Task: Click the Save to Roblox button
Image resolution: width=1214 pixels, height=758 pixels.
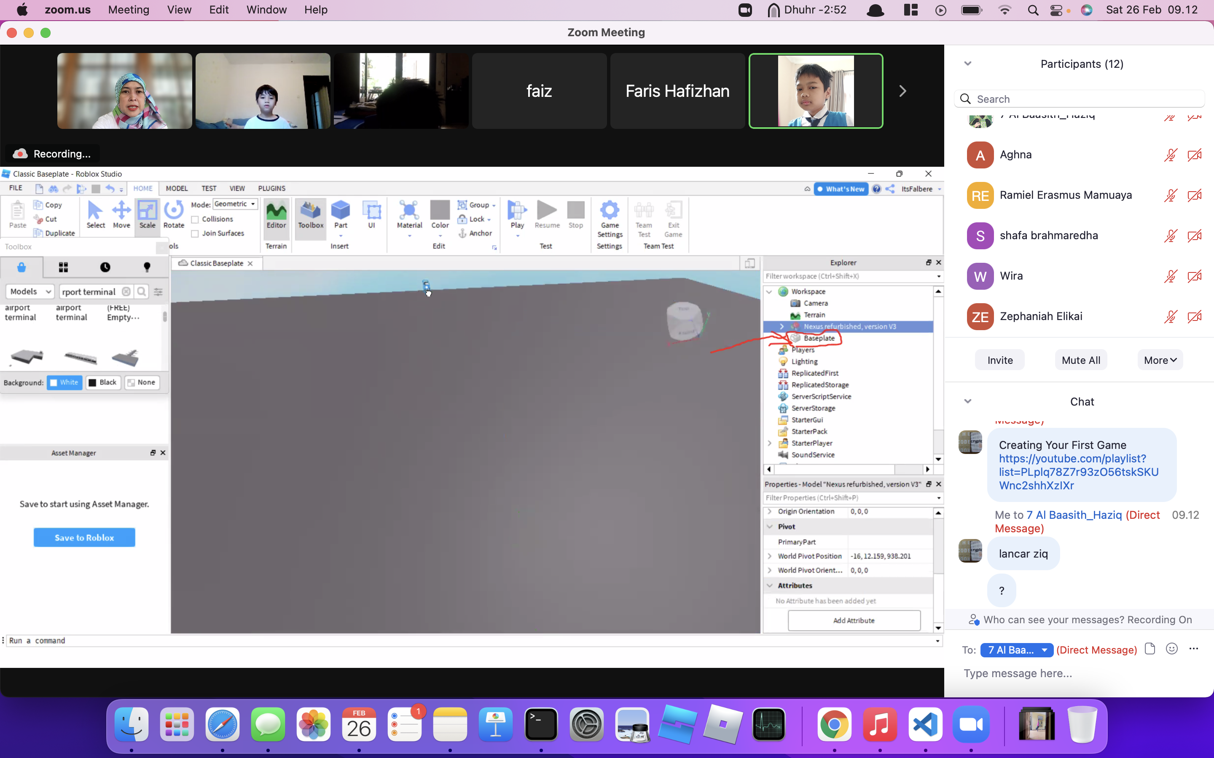Action: coord(84,537)
